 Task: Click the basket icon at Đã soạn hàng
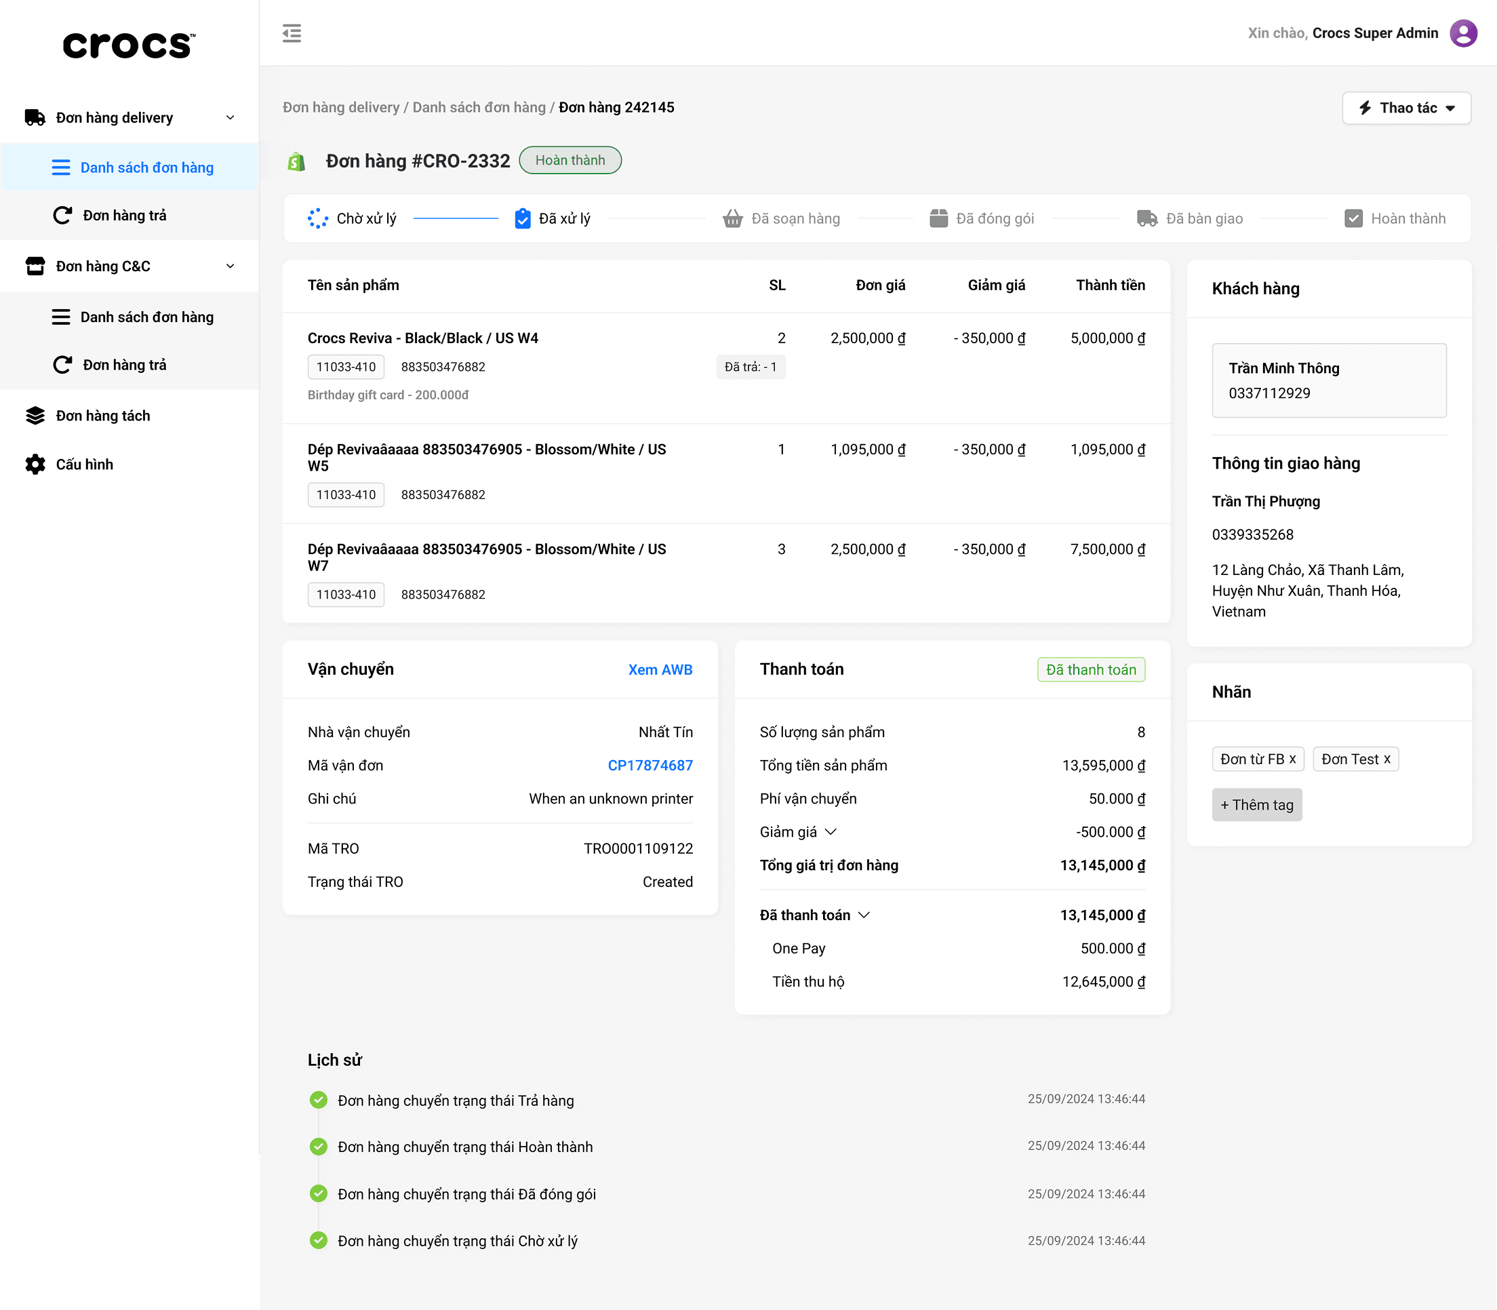pyautogui.click(x=732, y=218)
